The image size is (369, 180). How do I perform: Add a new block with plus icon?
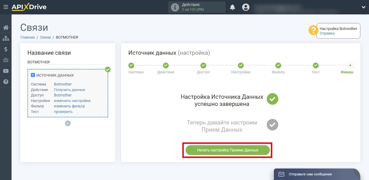pyautogui.click(x=68, y=123)
